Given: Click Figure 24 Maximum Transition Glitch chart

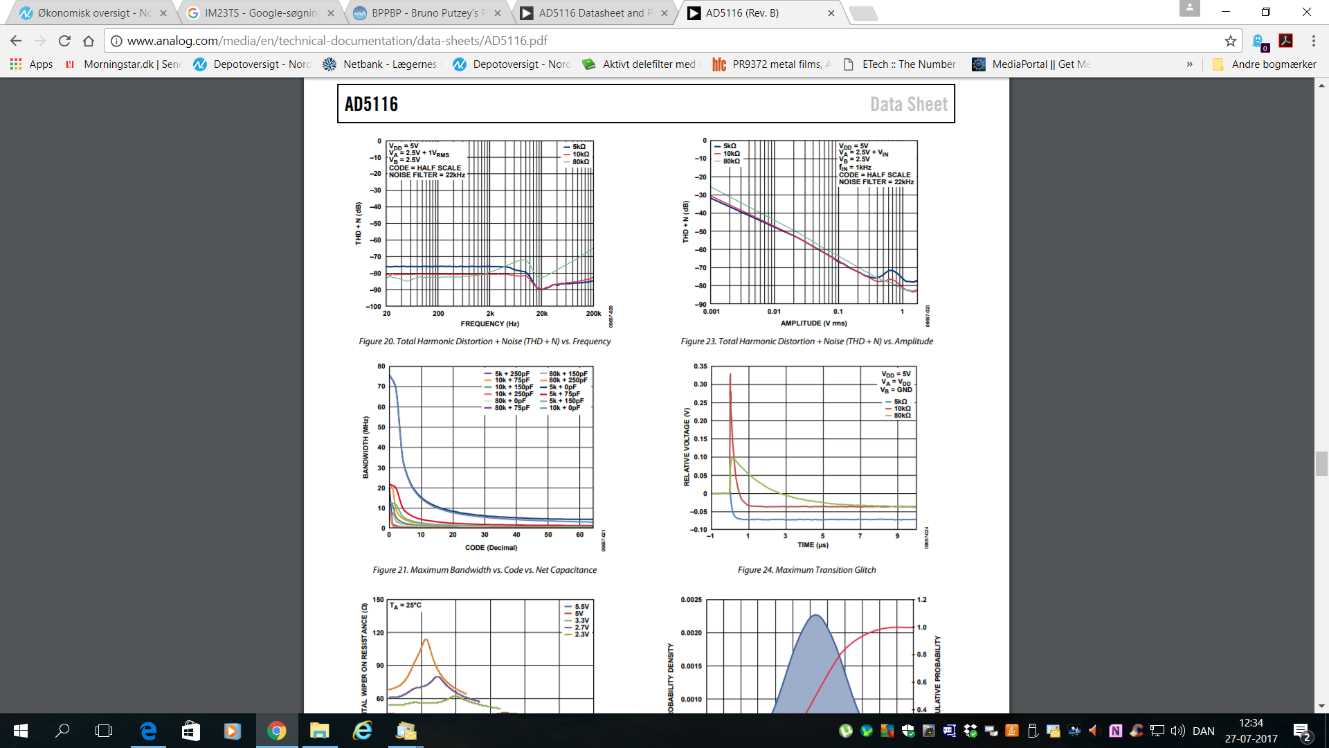Looking at the screenshot, I should pyautogui.click(x=806, y=456).
